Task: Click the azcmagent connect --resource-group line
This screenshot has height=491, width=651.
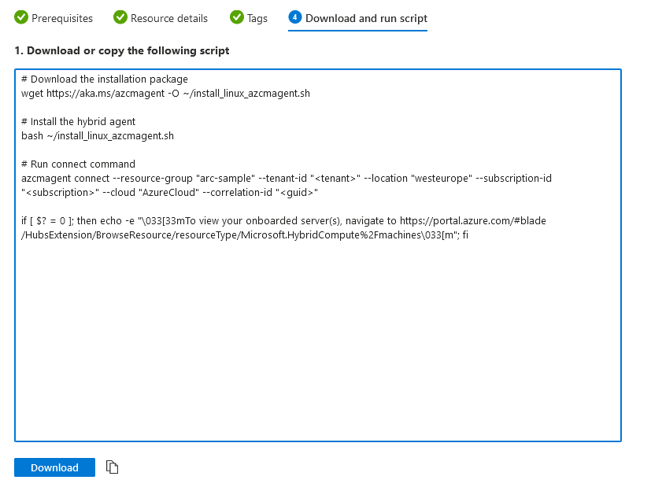Action: pos(287,178)
